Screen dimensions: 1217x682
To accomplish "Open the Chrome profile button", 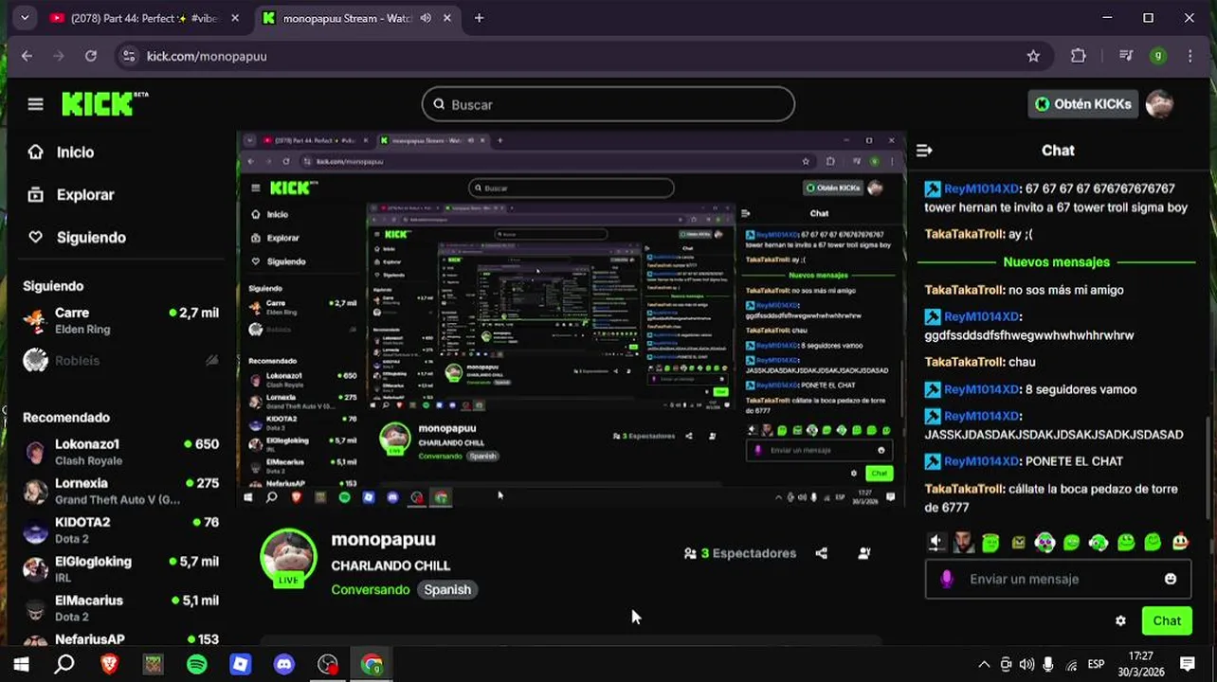I will 1157,56.
